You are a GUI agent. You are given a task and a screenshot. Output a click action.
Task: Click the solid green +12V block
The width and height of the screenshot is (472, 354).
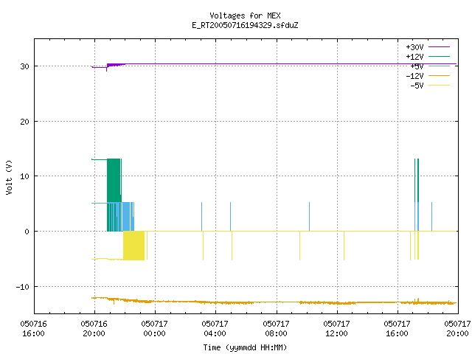tap(114, 181)
